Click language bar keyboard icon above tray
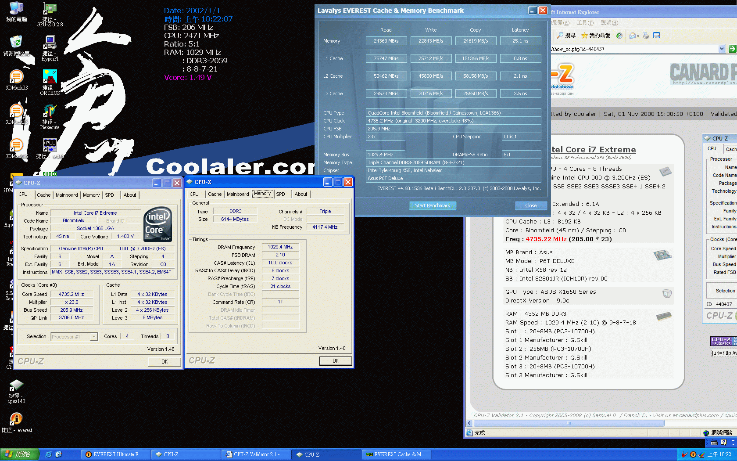This screenshot has width=737, height=461. [x=714, y=443]
